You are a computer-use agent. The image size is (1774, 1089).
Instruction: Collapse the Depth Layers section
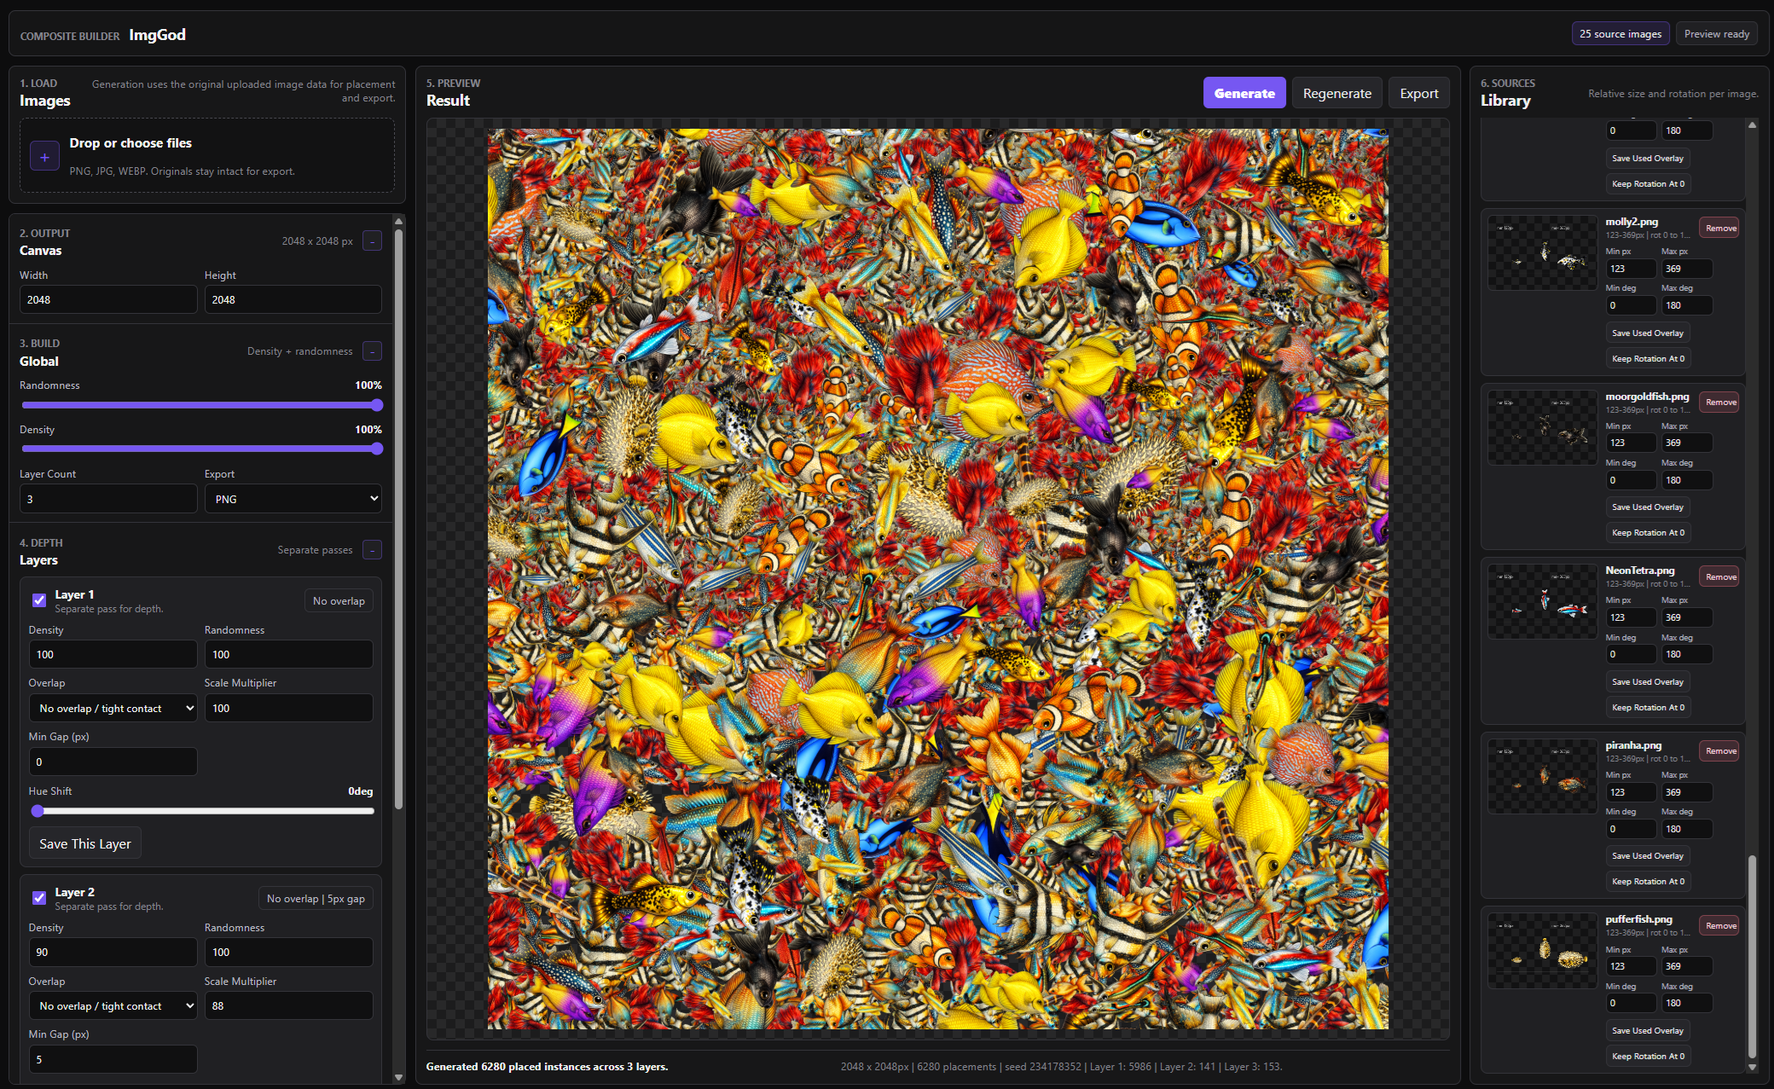pos(372,550)
